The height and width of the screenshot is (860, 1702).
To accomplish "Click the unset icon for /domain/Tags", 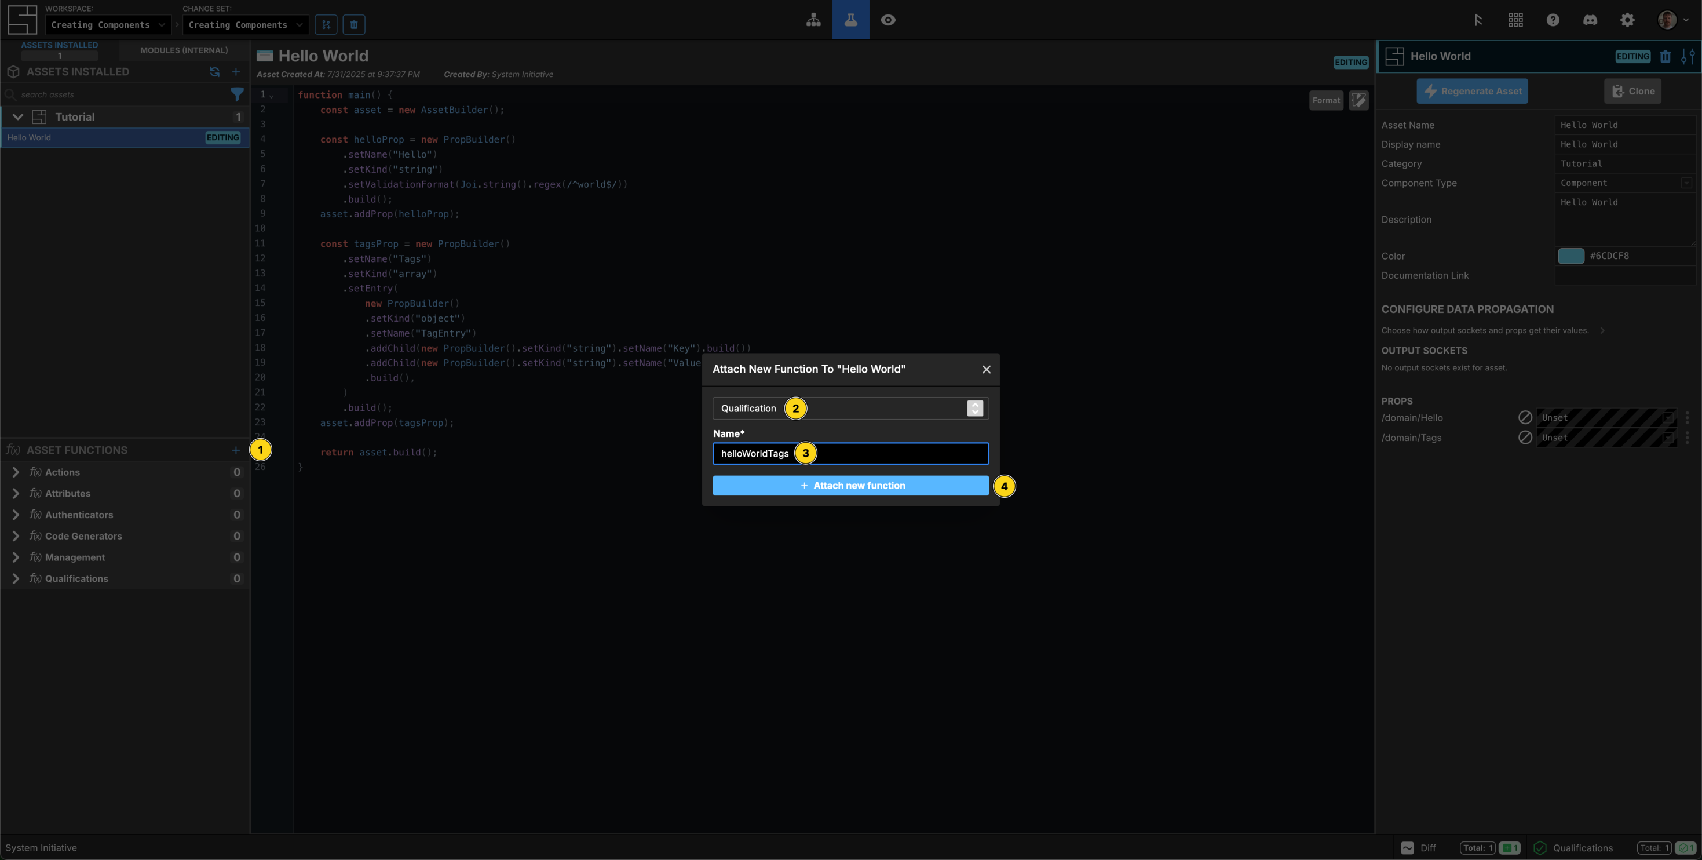I will pos(1525,438).
